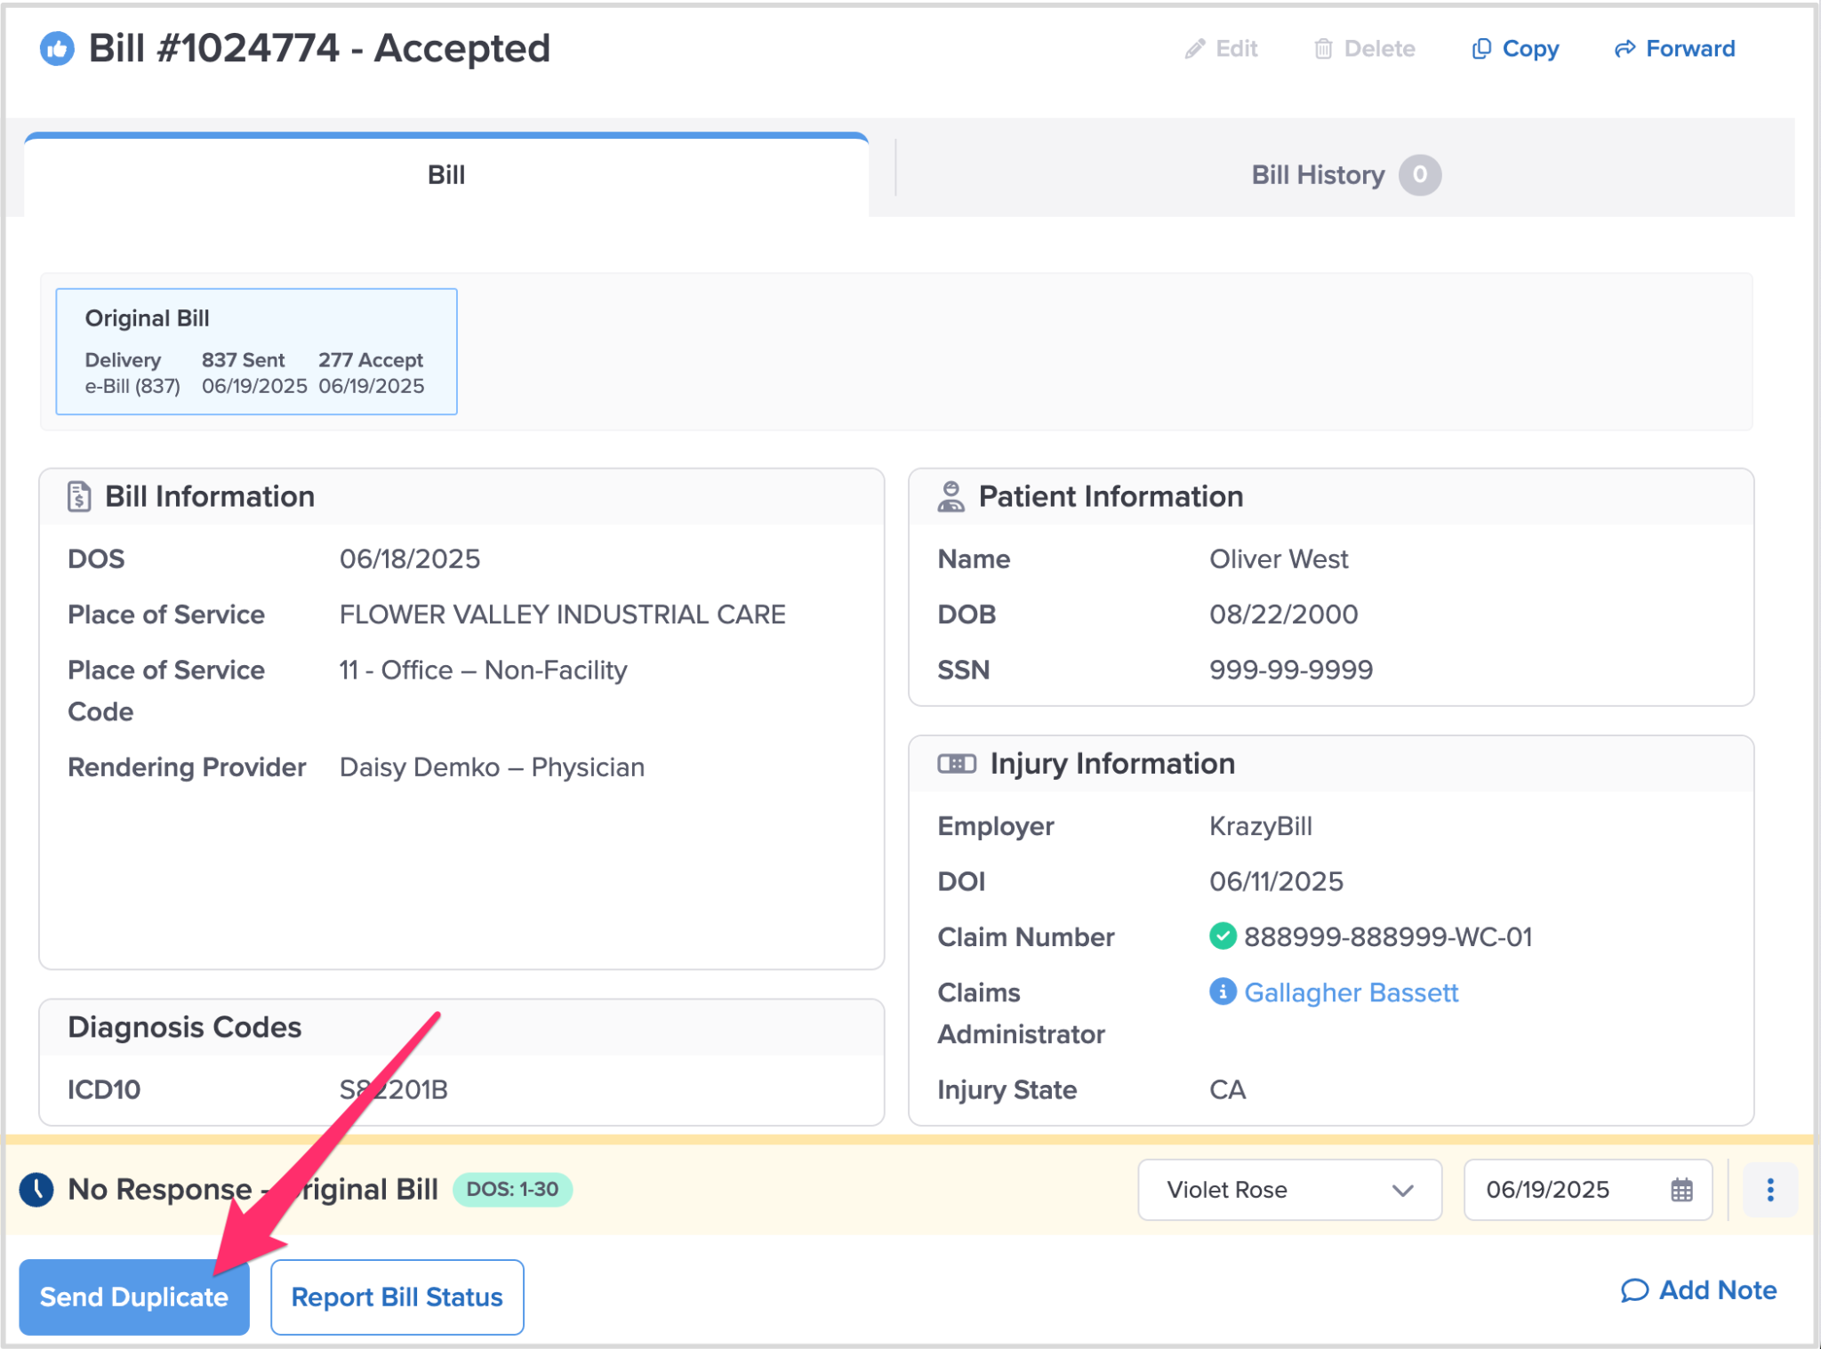Expand the Violet Rose assignee dropdown

[1289, 1190]
